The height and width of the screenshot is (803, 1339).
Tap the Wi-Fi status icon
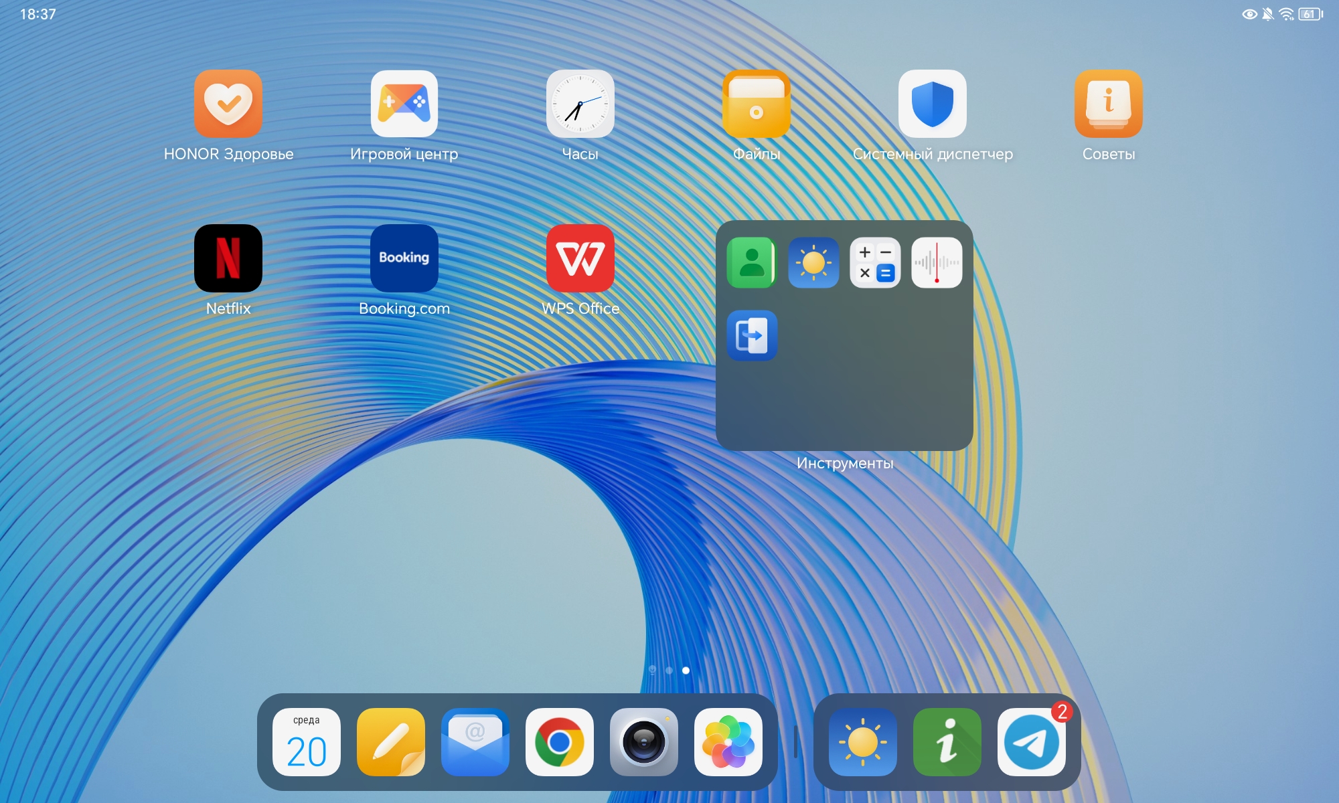(1286, 14)
